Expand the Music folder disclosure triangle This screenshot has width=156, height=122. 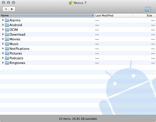click(x=3, y=44)
